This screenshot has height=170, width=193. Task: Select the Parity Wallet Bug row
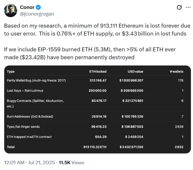[x=95, y=81]
